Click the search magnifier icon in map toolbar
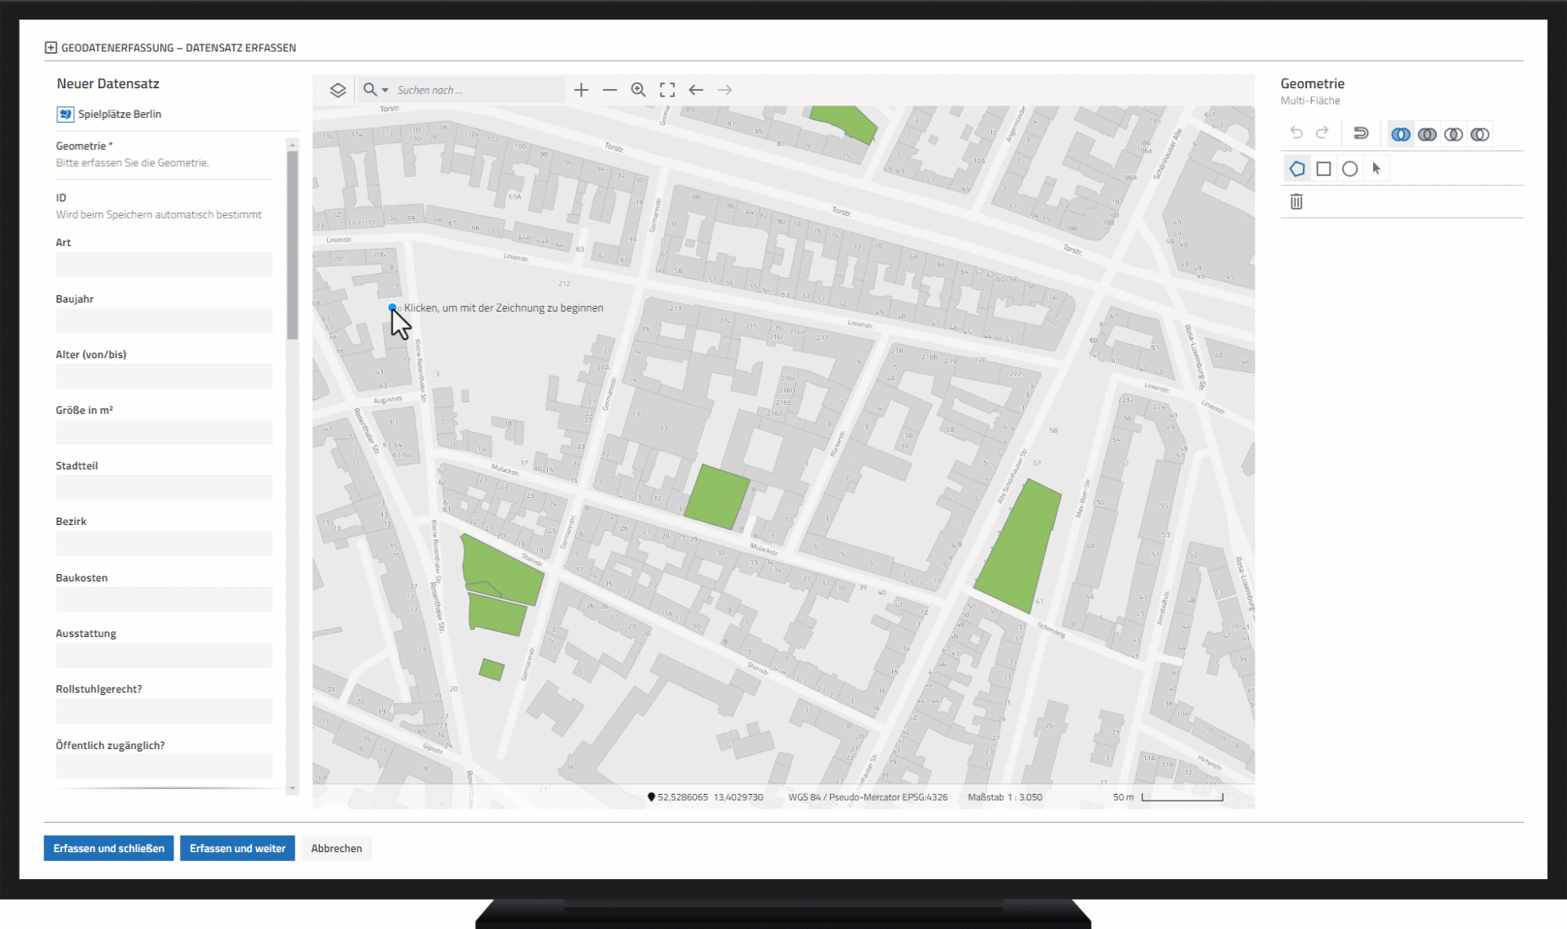The height and width of the screenshot is (929, 1567). 370,90
